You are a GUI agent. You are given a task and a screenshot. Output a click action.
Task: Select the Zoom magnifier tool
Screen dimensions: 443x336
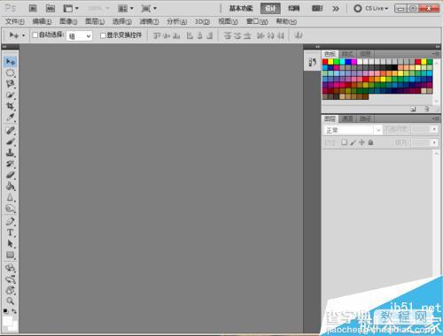(11, 301)
